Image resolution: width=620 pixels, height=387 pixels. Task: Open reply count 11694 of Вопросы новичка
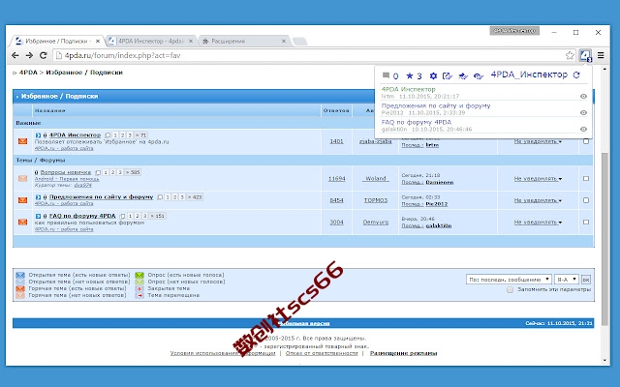tap(336, 179)
